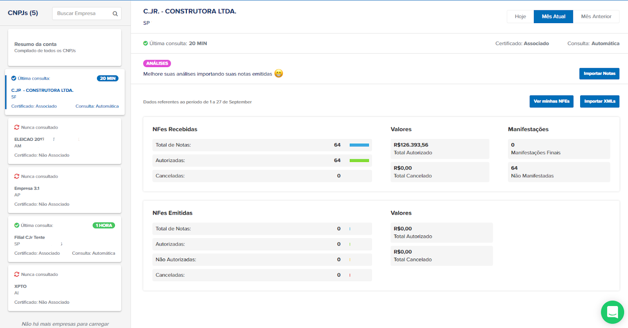Image resolution: width=628 pixels, height=328 pixels.
Task: Click the blue Total de Notas progress bar
Action: pyautogui.click(x=359, y=145)
